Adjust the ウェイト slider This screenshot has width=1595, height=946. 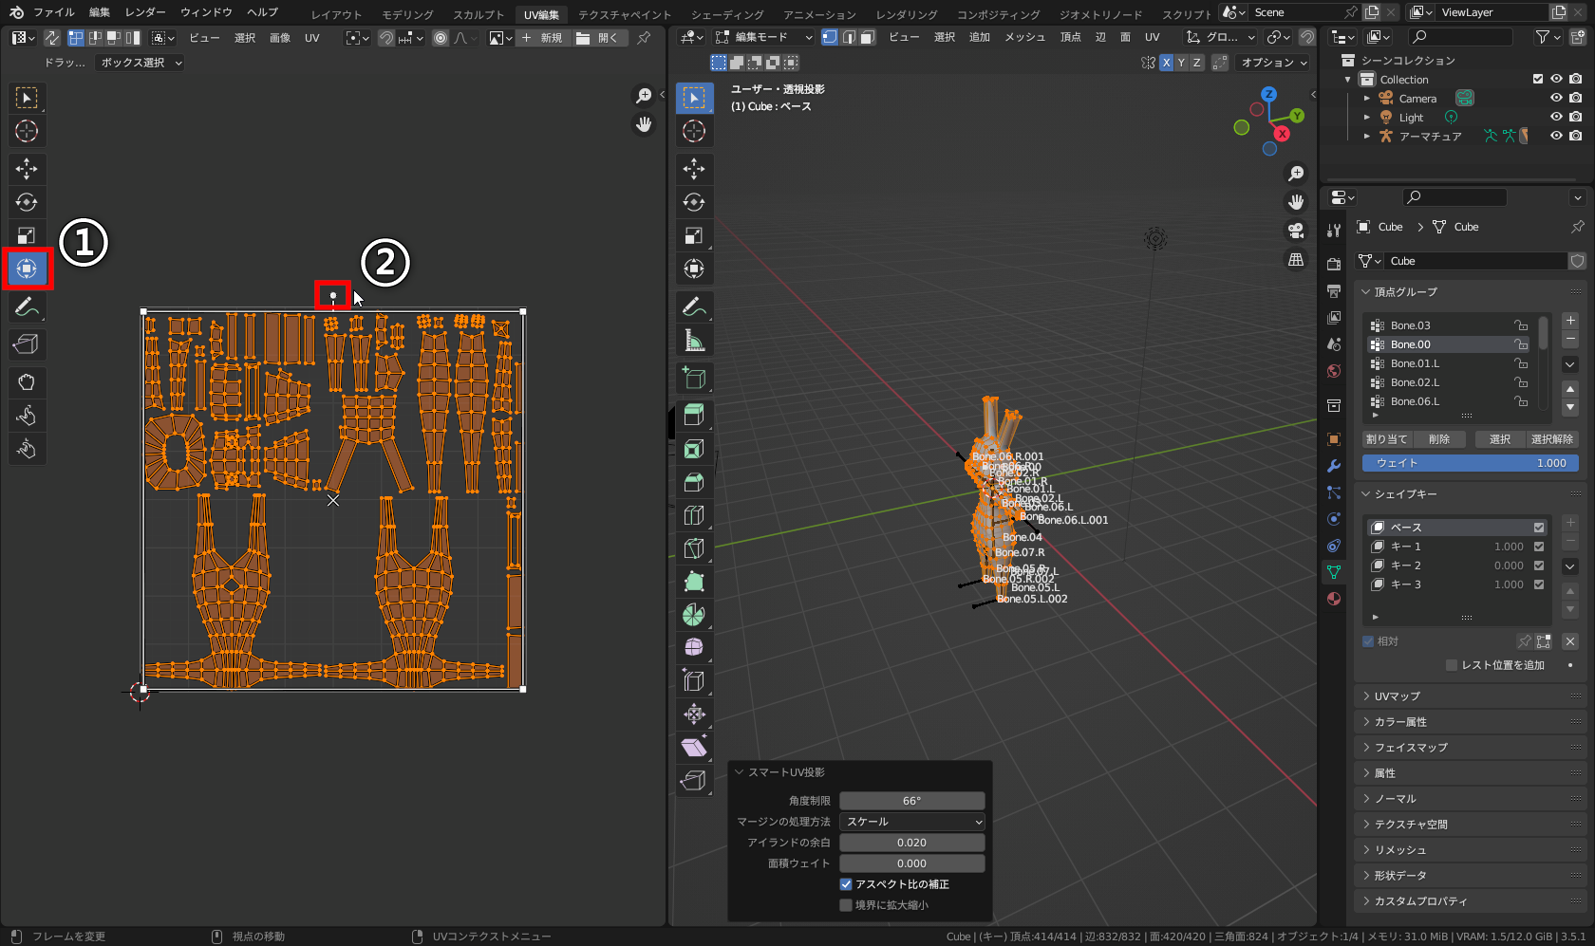pos(1470,463)
